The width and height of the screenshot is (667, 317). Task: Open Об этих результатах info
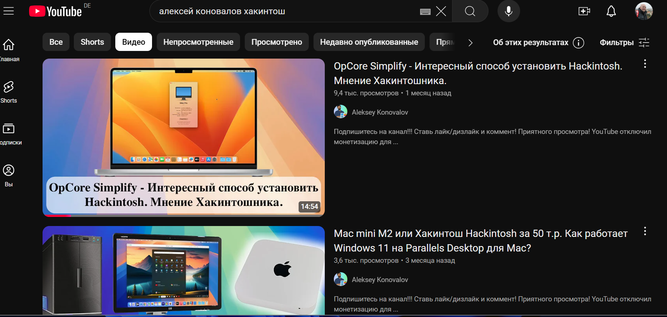click(x=538, y=43)
